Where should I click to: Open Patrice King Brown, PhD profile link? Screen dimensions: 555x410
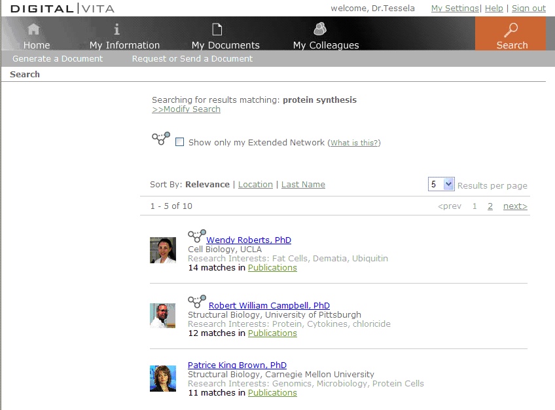[x=237, y=365]
